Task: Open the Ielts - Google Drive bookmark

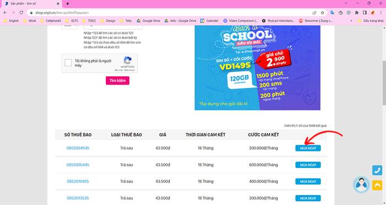Action: click(x=180, y=21)
